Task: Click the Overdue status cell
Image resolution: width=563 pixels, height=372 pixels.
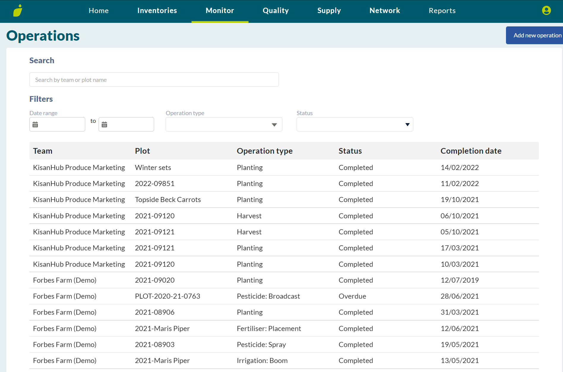Action: point(352,296)
